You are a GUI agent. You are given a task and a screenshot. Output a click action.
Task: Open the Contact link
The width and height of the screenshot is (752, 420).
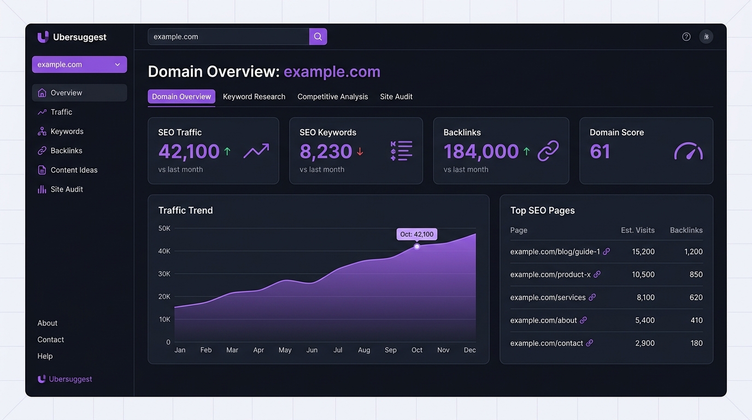[x=51, y=340]
